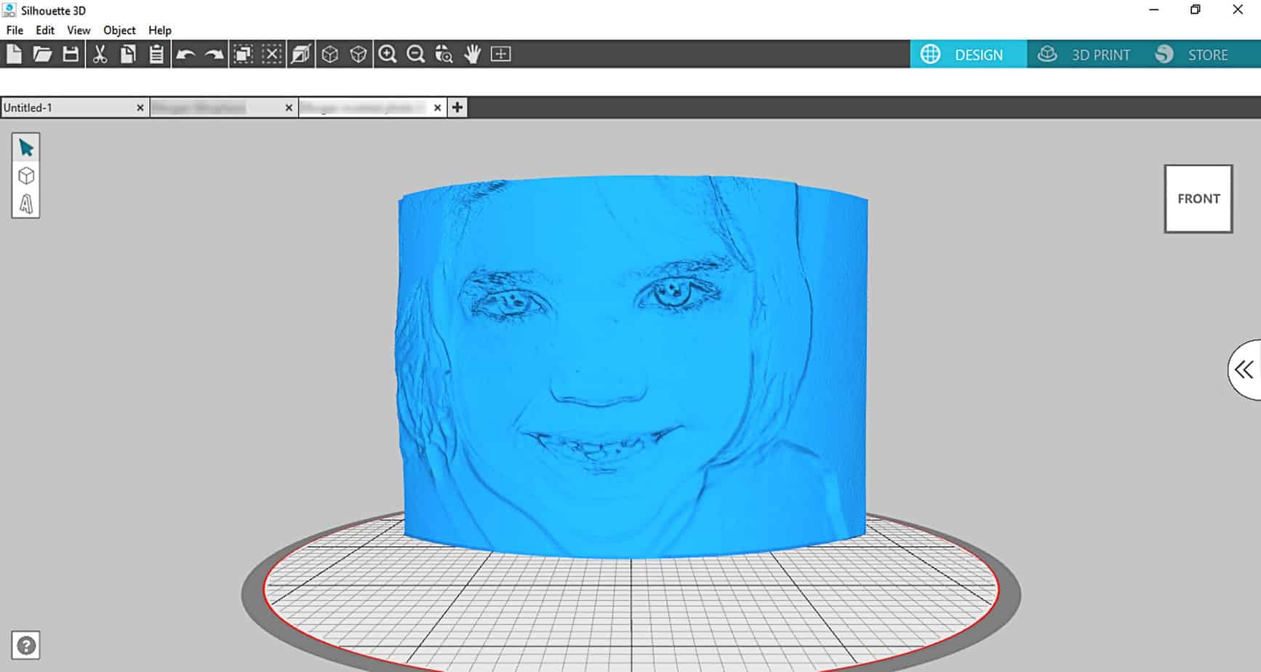Create a new document
Viewport: 1261px width, 672px height.
[13, 54]
